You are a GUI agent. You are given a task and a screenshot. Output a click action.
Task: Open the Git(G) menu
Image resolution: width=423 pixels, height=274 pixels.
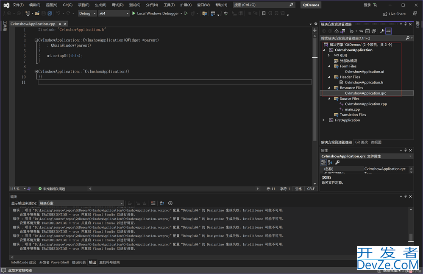click(67, 5)
